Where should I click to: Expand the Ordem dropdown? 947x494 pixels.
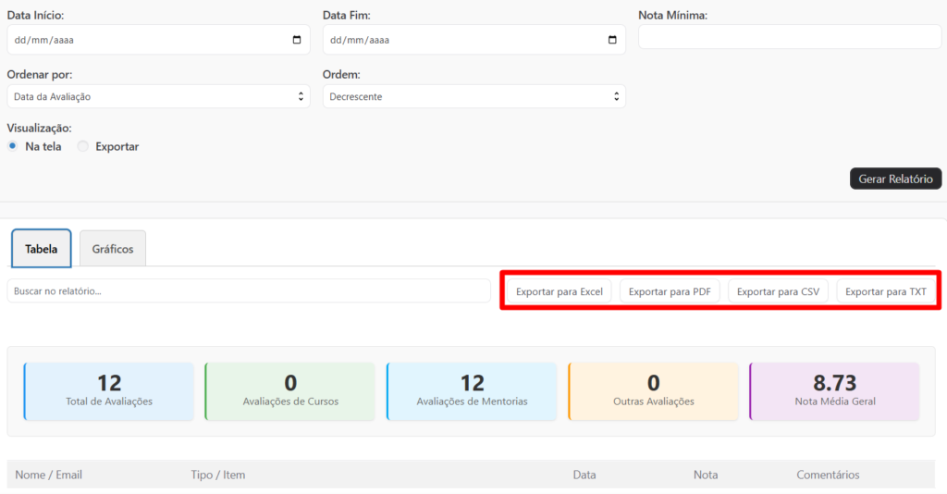[x=473, y=96]
